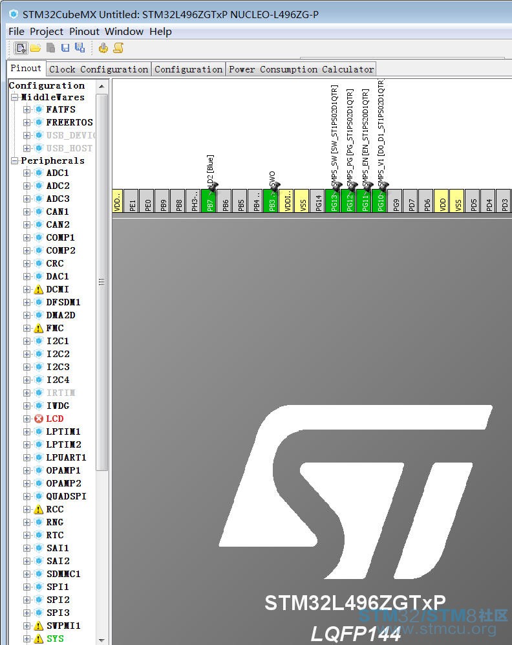The image size is (512, 645).
Task: Select green pin PG13 SMPS_SW
Action: (x=333, y=201)
